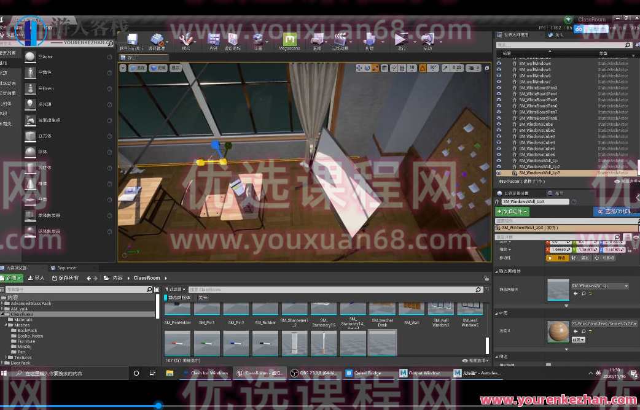Open the Lit (光照) view mode dropdown
The image size is (640, 410).
click(x=158, y=68)
